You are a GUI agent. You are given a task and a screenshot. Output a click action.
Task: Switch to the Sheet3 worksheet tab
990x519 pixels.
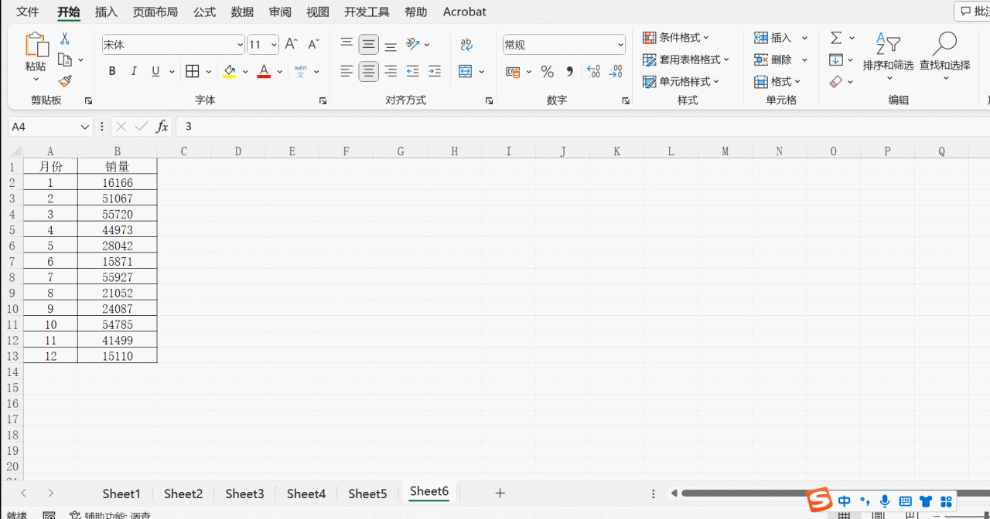[x=244, y=494]
